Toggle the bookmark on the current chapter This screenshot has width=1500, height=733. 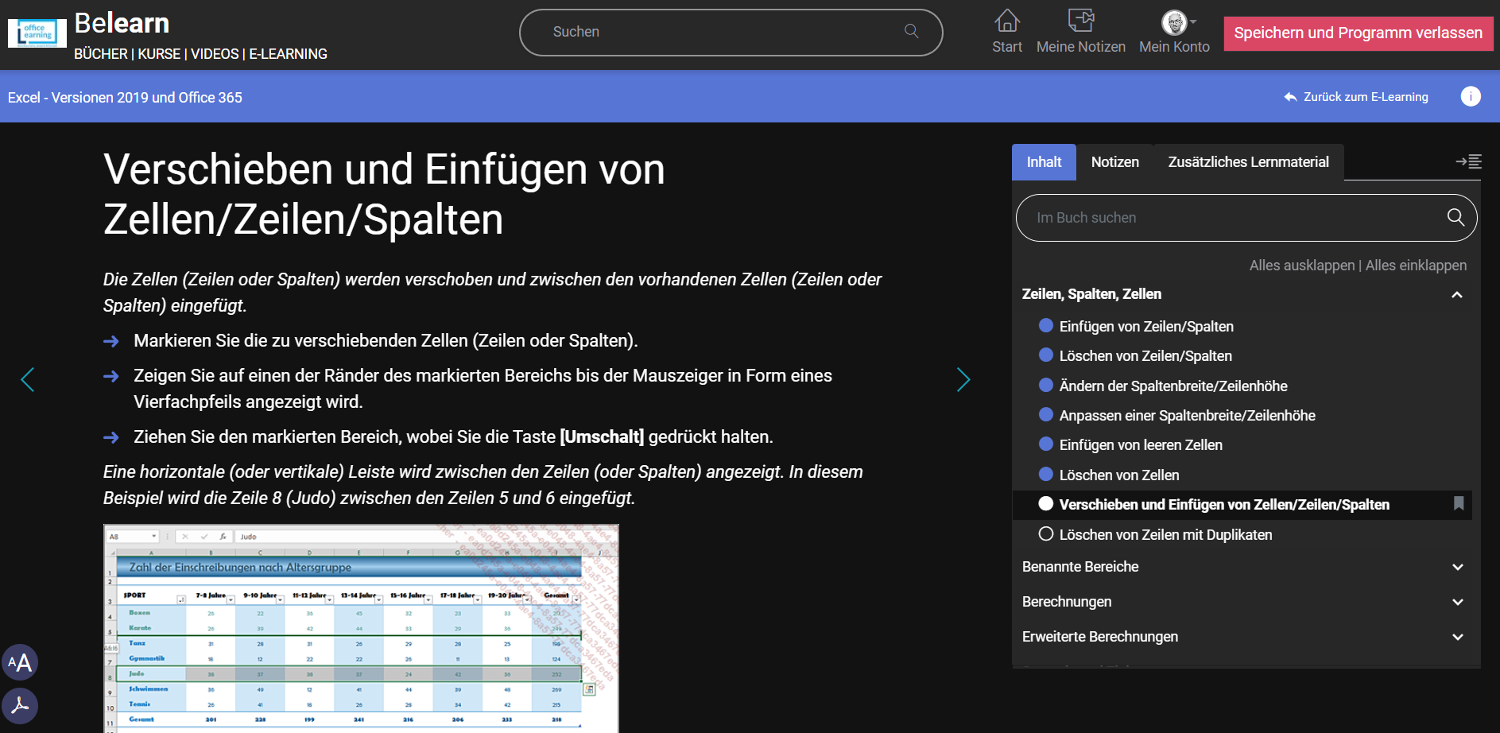tap(1458, 503)
